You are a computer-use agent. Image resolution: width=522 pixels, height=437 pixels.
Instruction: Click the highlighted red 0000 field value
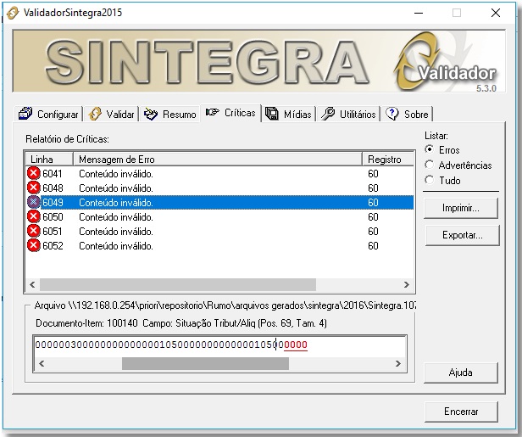click(x=296, y=345)
